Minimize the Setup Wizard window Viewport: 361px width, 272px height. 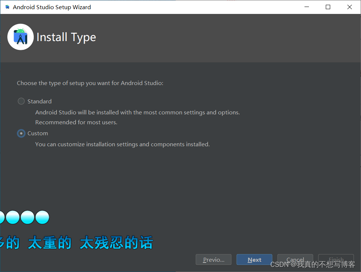click(x=307, y=7)
